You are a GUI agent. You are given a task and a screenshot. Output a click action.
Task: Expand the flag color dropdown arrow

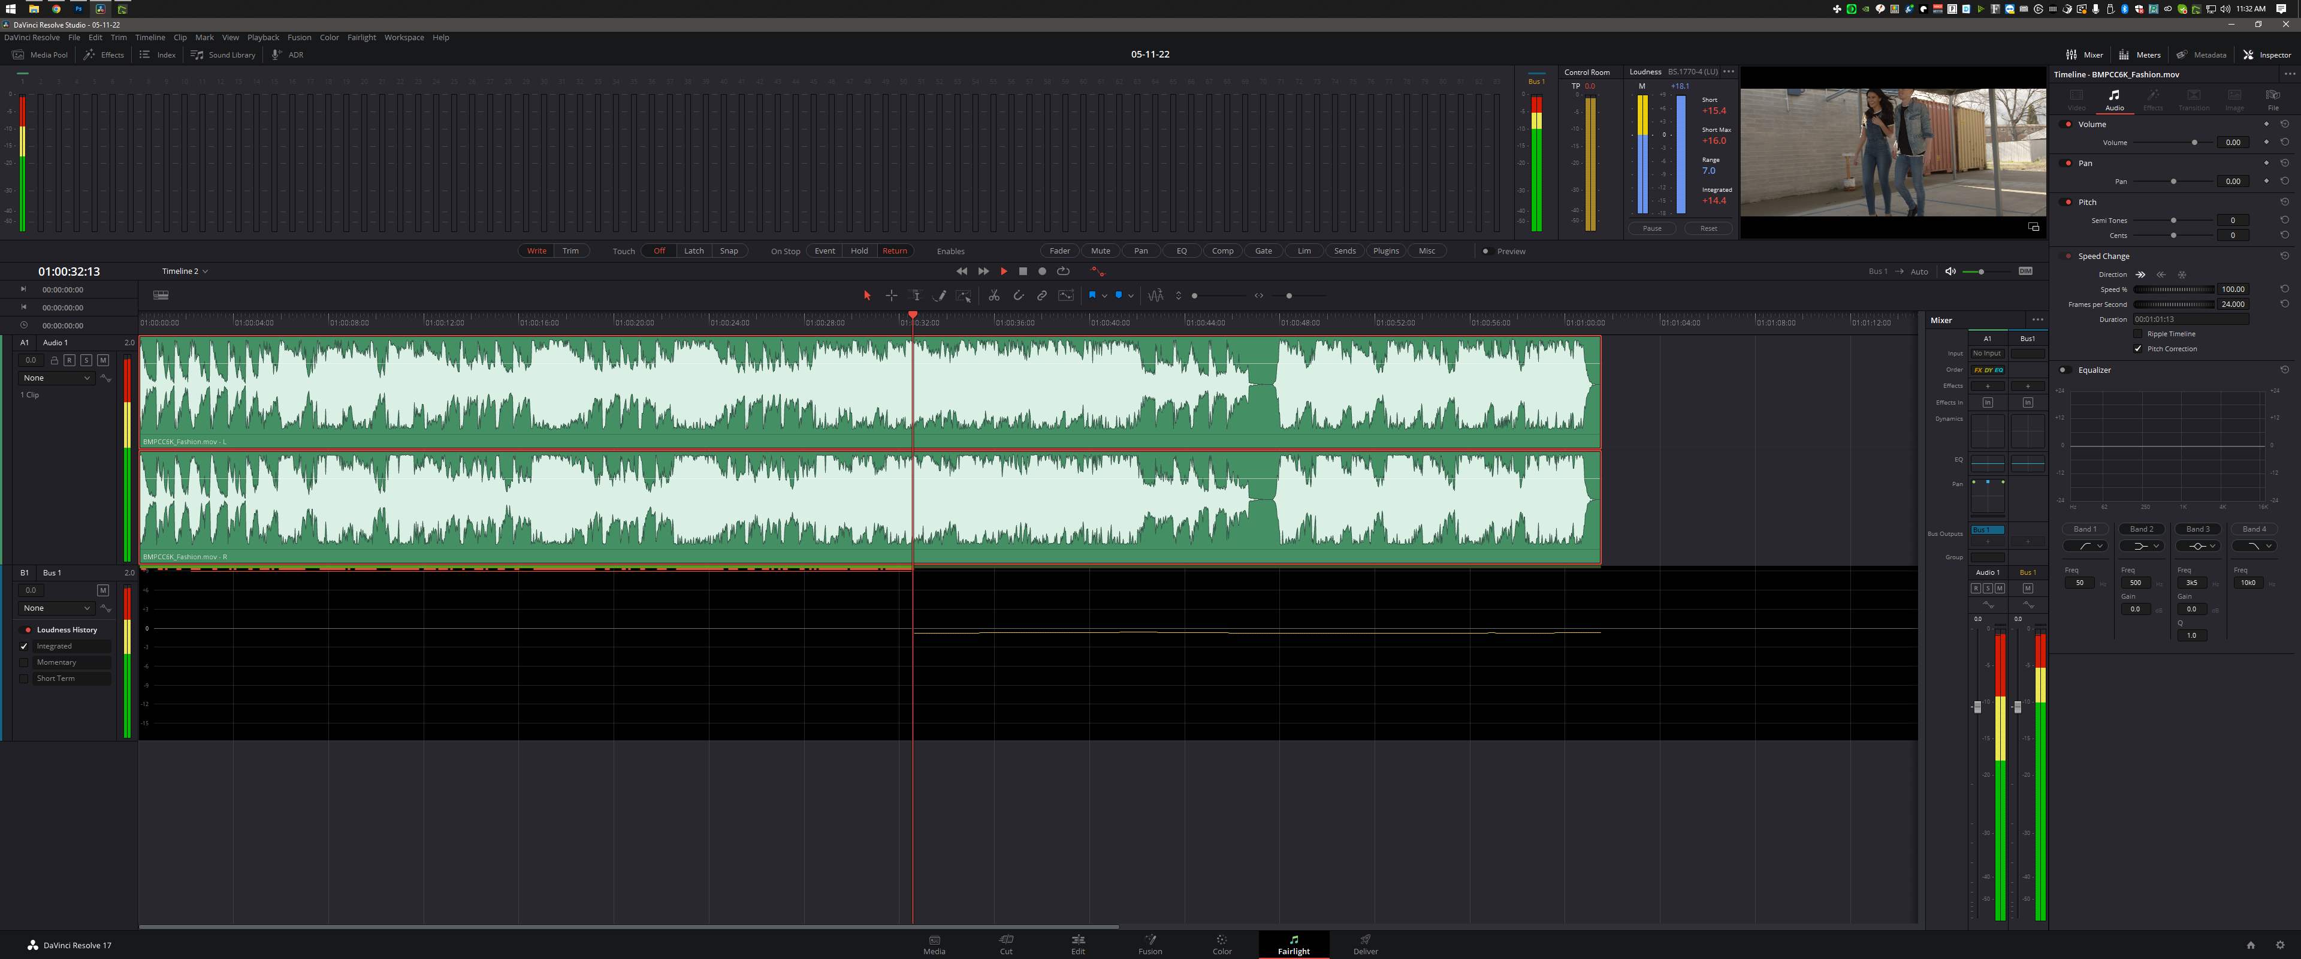[1105, 296]
